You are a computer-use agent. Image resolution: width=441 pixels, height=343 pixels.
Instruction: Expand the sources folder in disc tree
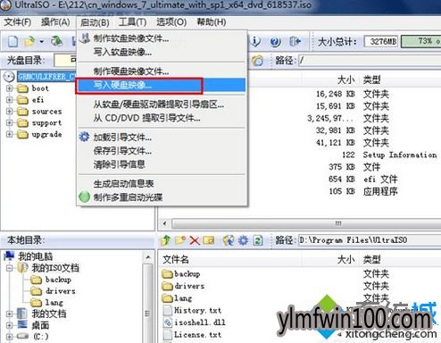tap(10, 111)
